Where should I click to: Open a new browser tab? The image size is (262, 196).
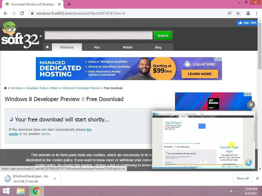69,4
